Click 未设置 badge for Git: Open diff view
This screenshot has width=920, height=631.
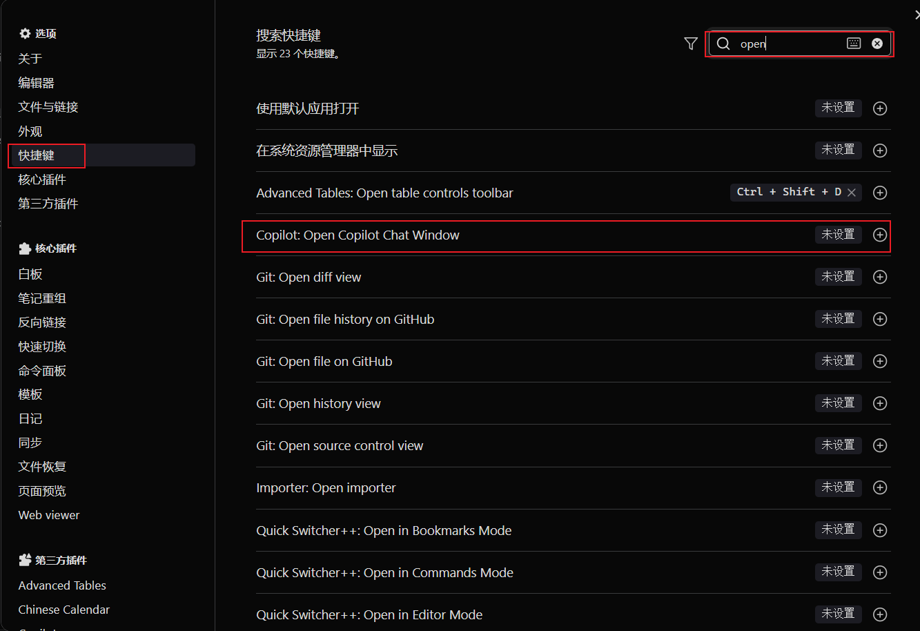(x=839, y=276)
